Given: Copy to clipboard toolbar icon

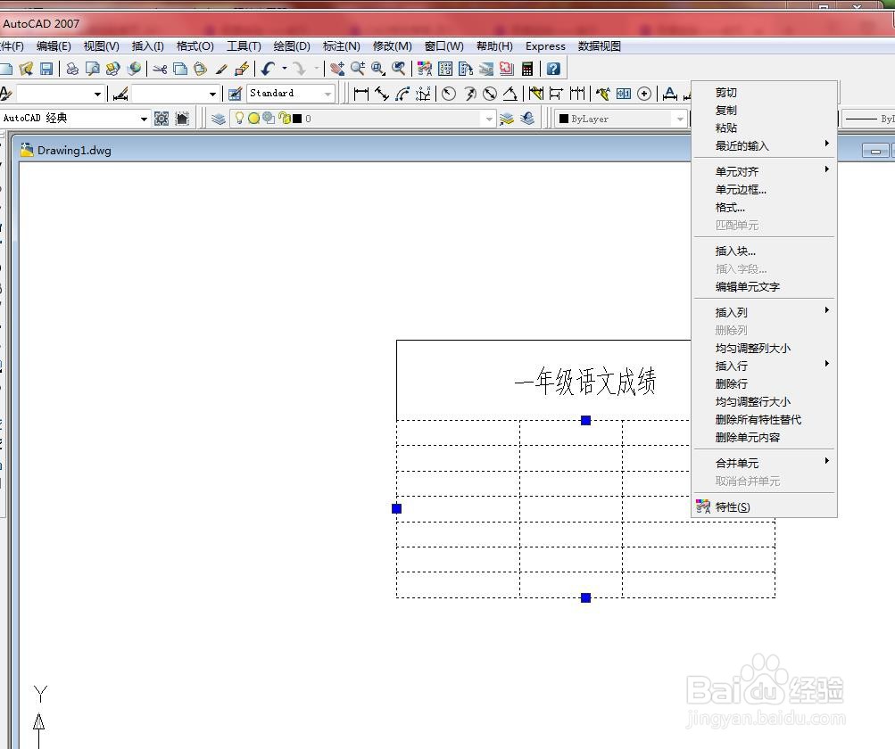Looking at the screenshot, I should pyautogui.click(x=179, y=69).
